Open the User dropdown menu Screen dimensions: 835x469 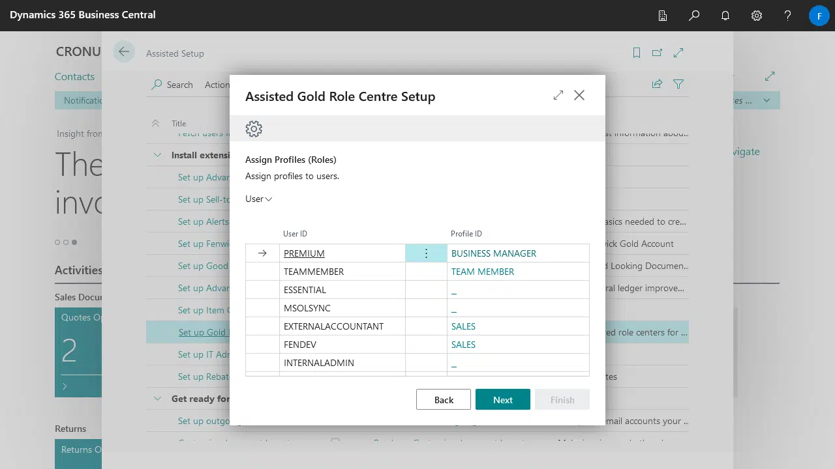[259, 199]
